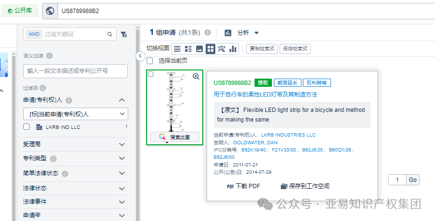Click company icon beside LKRB IND LLC
This screenshot has height=221, width=435.
click(39, 127)
